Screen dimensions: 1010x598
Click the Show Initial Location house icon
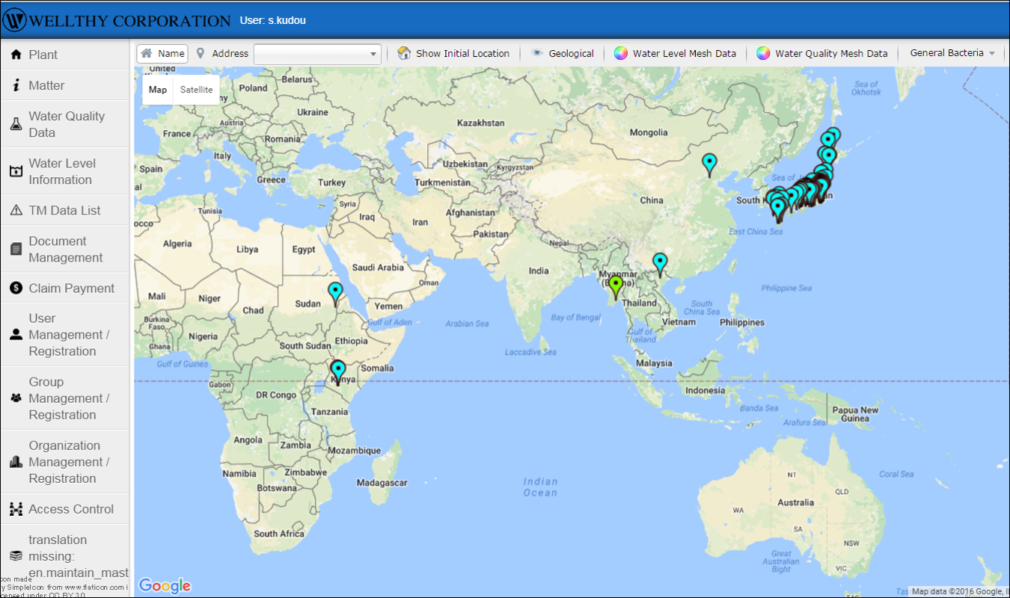(404, 53)
